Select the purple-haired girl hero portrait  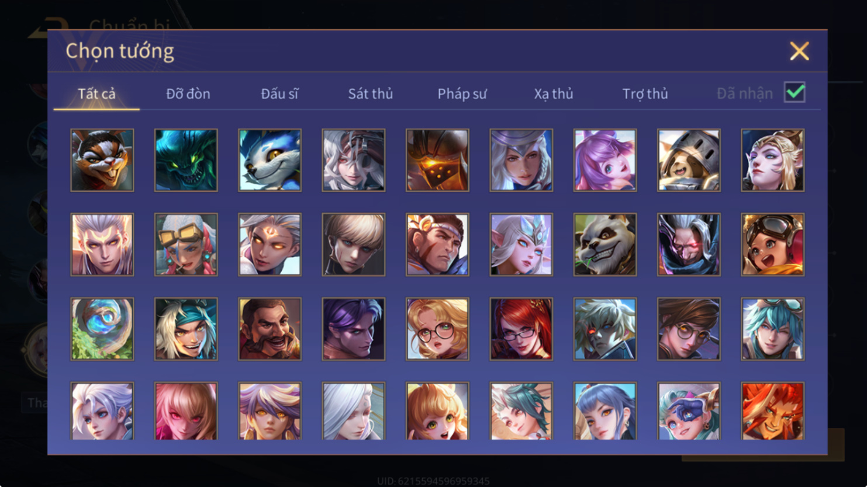605,160
